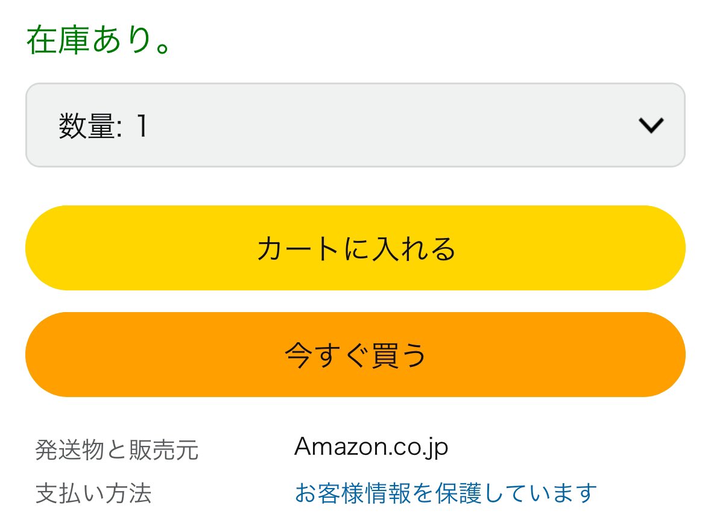
Task: Select the 発送物と販売元 label
Action: click(x=116, y=450)
